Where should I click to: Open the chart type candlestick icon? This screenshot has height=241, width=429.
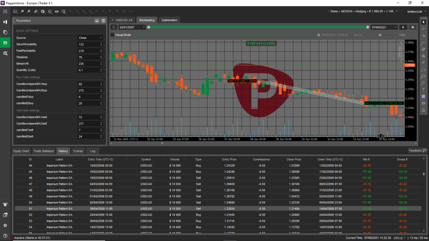tap(36, 12)
